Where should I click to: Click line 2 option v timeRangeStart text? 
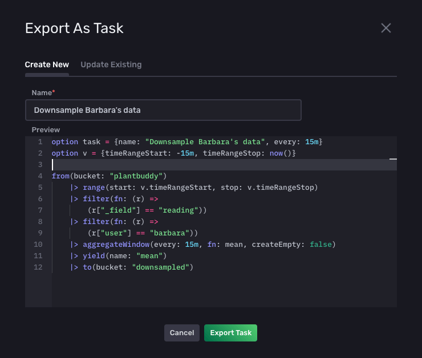173,153
